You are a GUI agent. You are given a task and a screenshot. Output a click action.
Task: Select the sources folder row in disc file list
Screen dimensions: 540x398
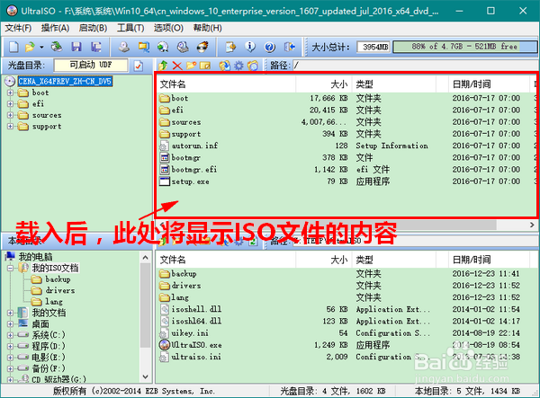pos(345,122)
